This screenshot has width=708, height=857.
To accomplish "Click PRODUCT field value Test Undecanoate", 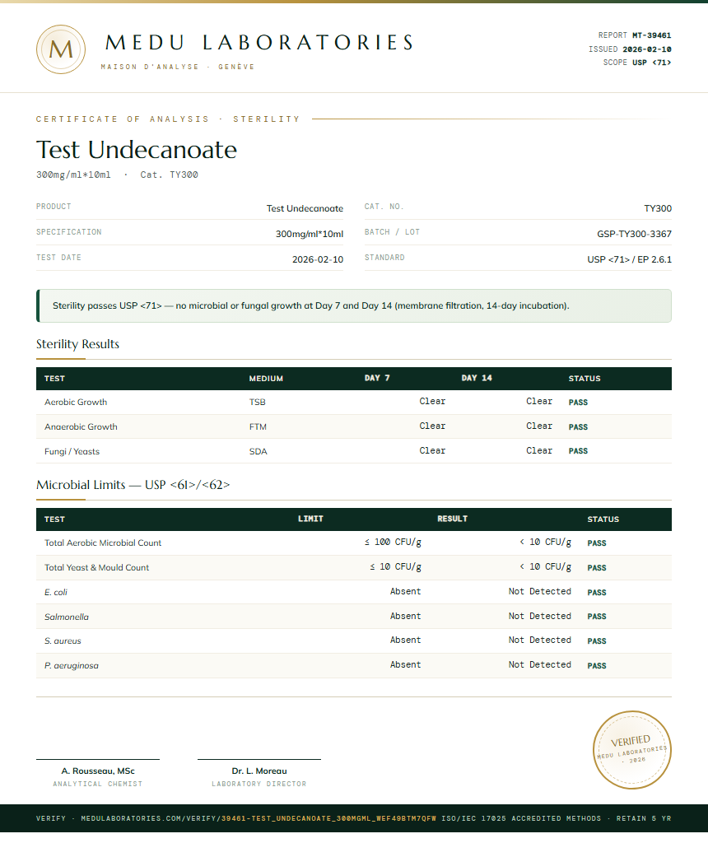I will click(x=305, y=208).
